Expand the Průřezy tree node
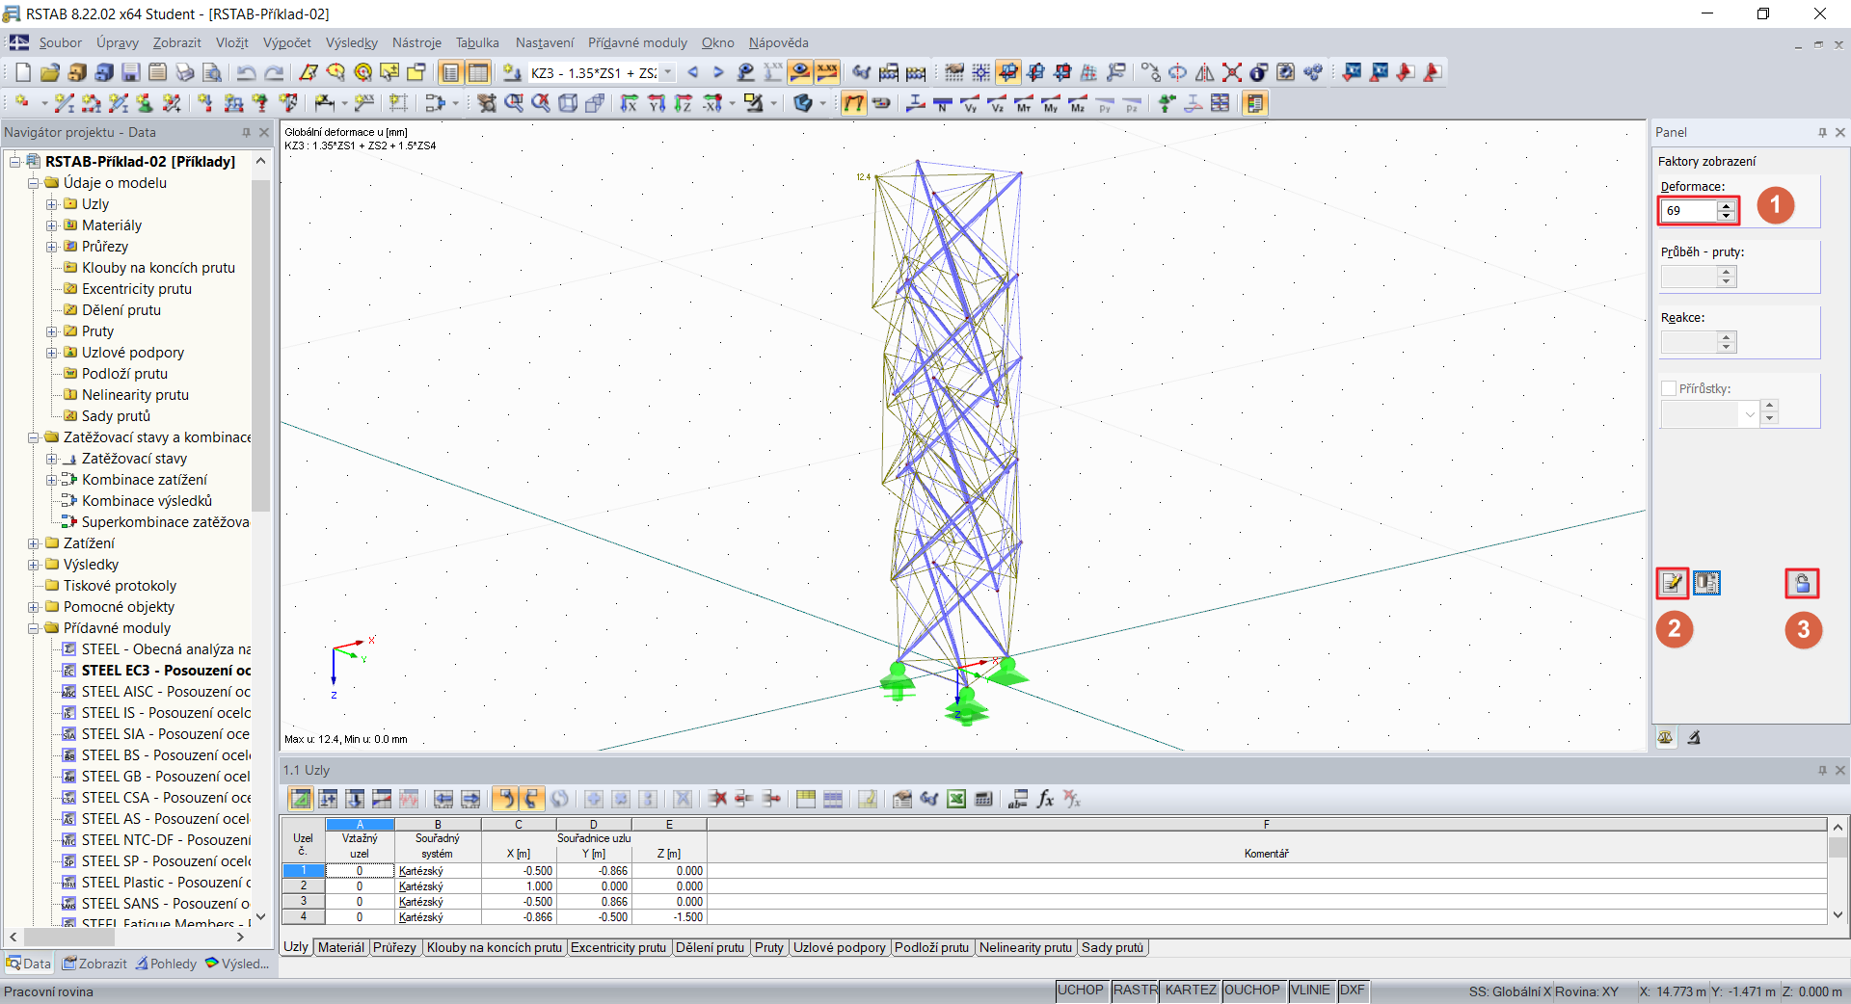This screenshot has height=1004, width=1851. tap(52, 247)
